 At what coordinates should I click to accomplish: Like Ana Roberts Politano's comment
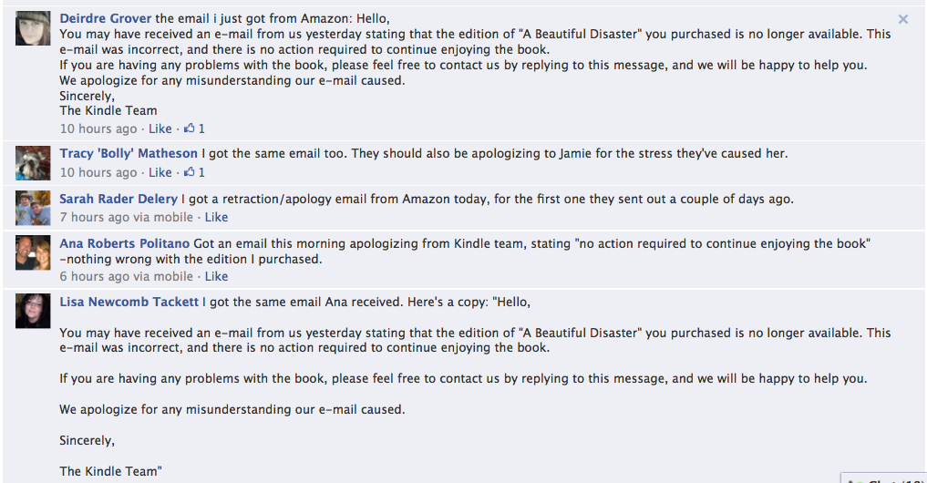(x=216, y=276)
